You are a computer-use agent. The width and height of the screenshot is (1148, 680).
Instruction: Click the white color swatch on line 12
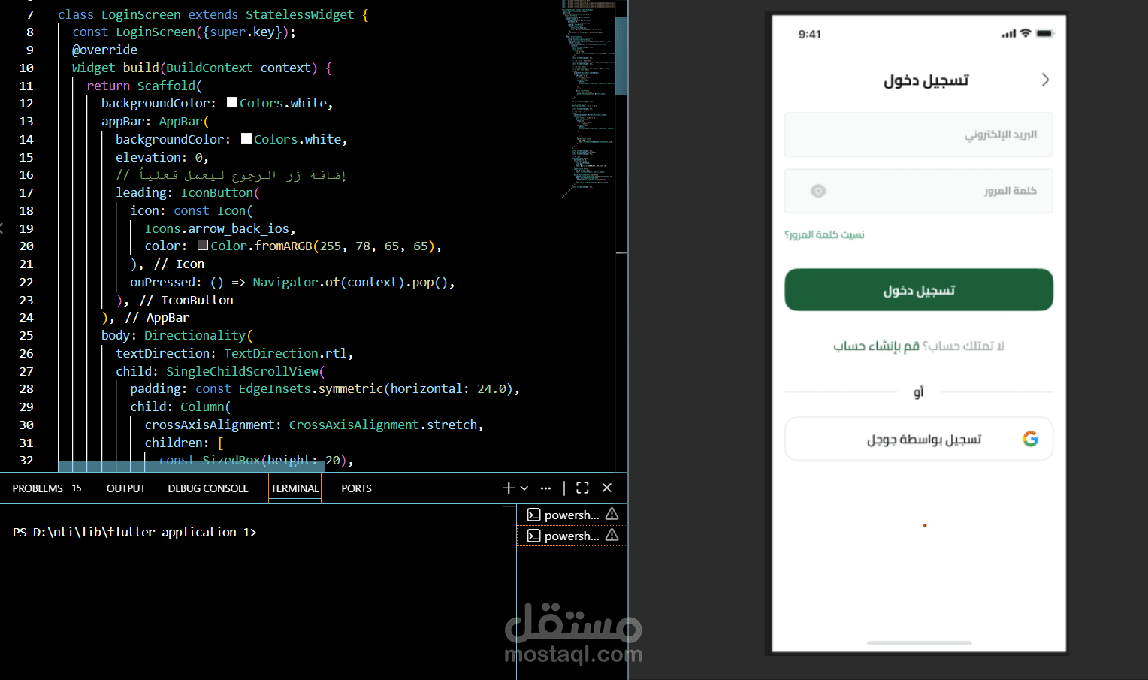click(x=232, y=102)
